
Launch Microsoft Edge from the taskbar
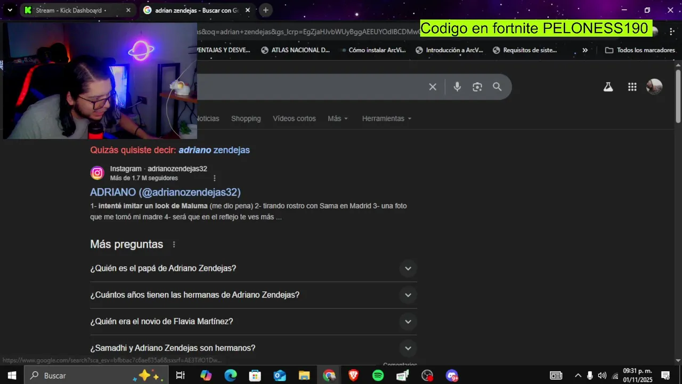coord(230,375)
